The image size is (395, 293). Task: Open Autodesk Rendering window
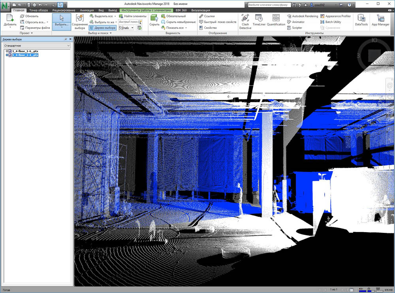[303, 16]
